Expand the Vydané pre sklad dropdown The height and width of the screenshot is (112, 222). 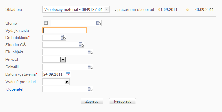67,82
